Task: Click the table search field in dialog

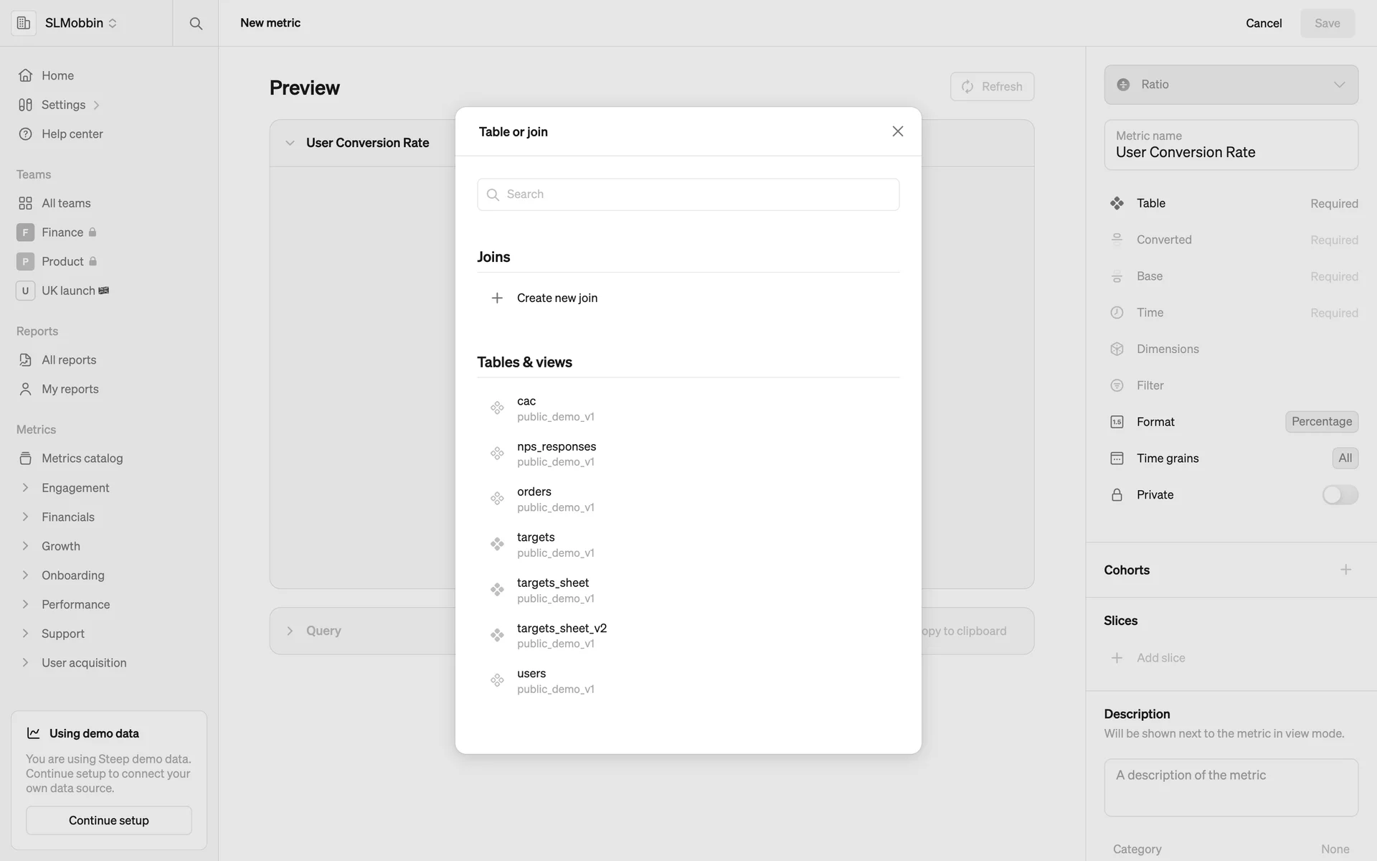Action: (688, 194)
